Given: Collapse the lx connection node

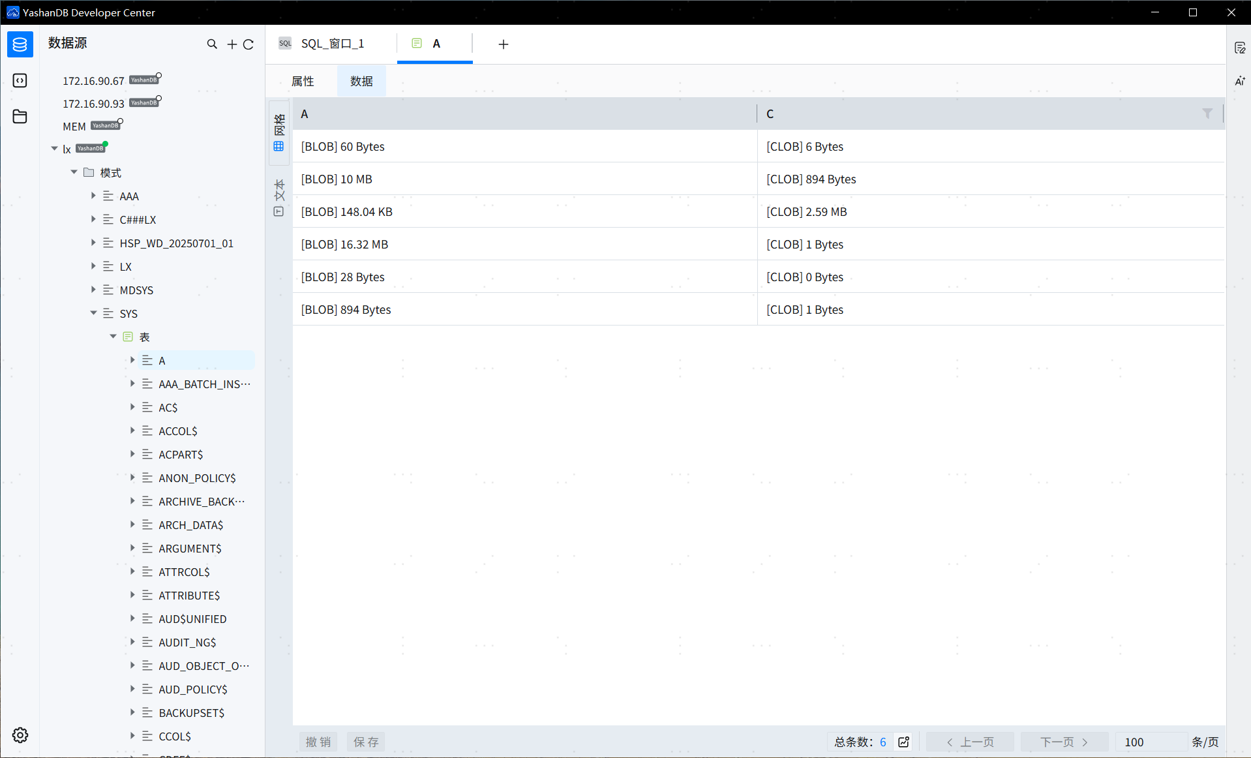Looking at the screenshot, I should click(54, 149).
